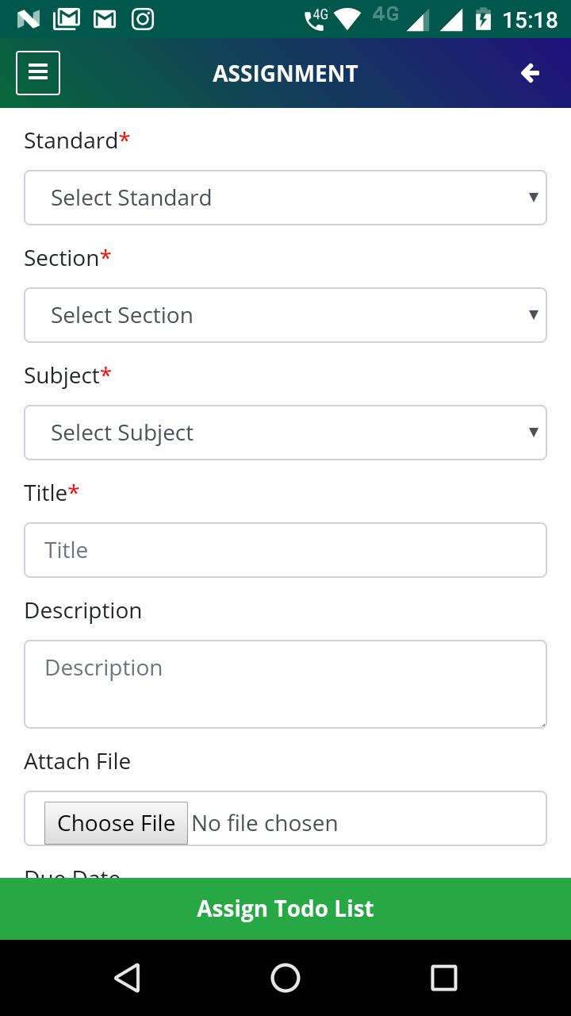Tap the battery charging icon
The height and width of the screenshot is (1016, 571).
(483, 19)
